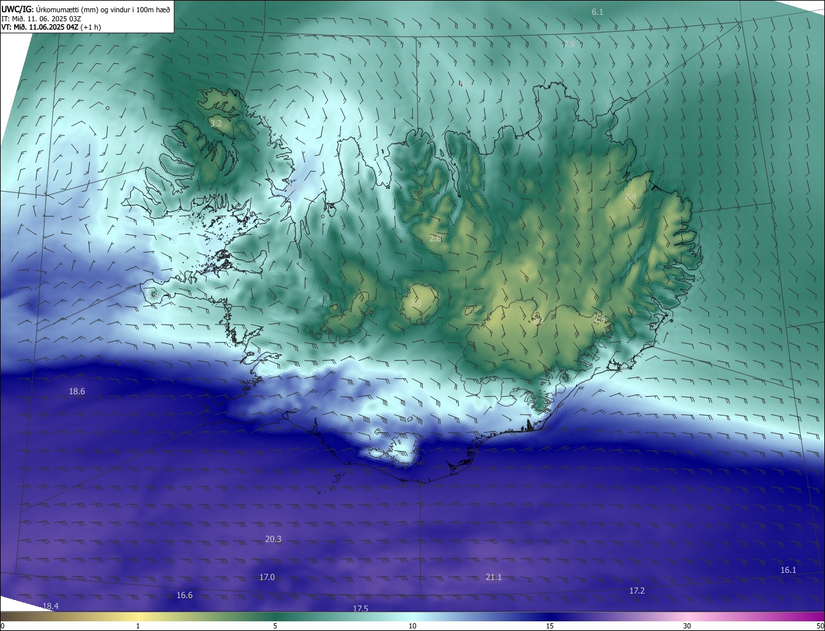Image resolution: width=825 pixels, height=631 pixels.
Task: Click the initial time line 'IT: Mið. 11. 06. 2025 03Z'
Action: pyautogui.click(x=41, y=18)
